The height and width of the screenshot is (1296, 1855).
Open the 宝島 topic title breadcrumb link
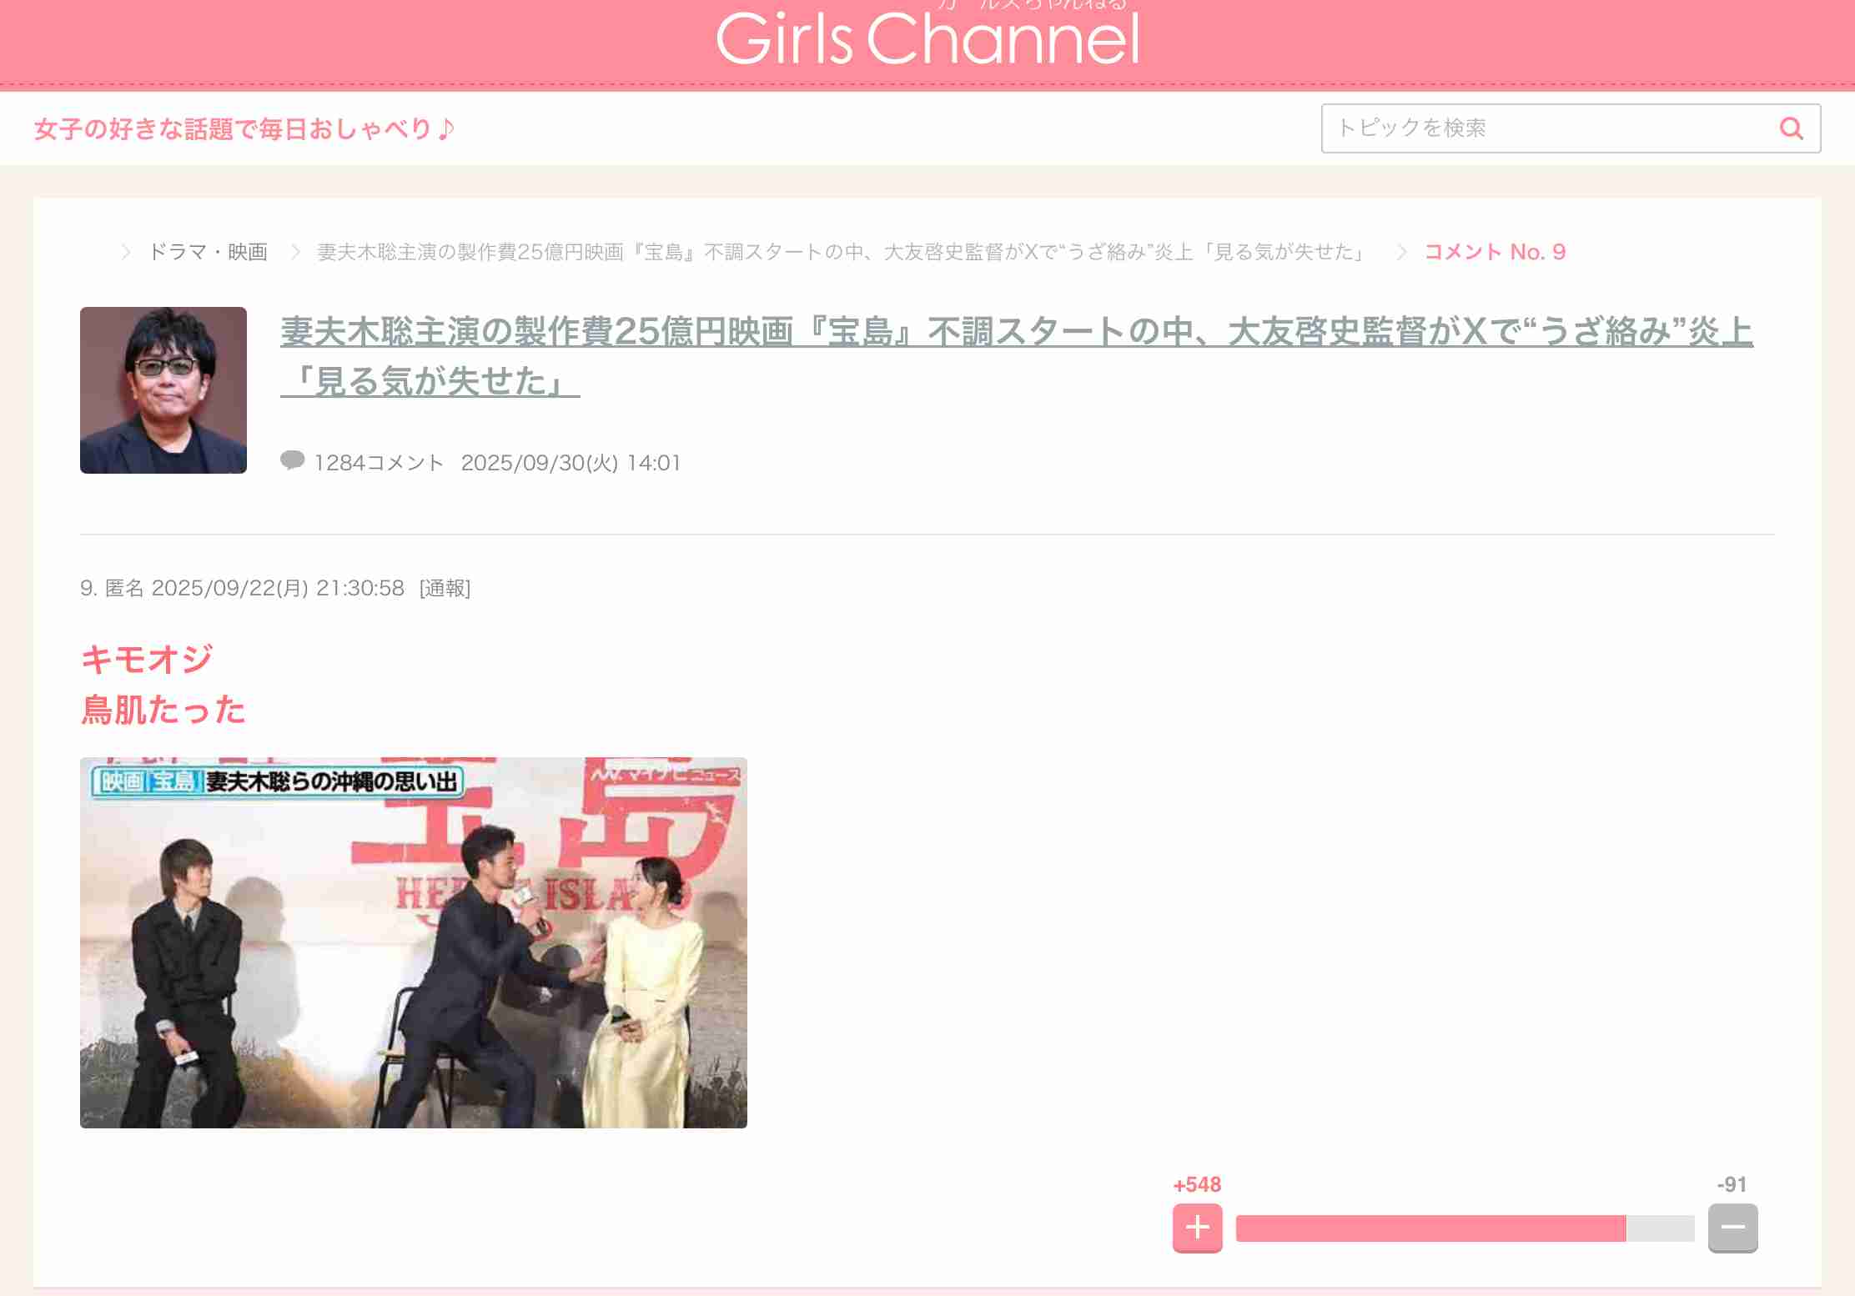[842, 252]
